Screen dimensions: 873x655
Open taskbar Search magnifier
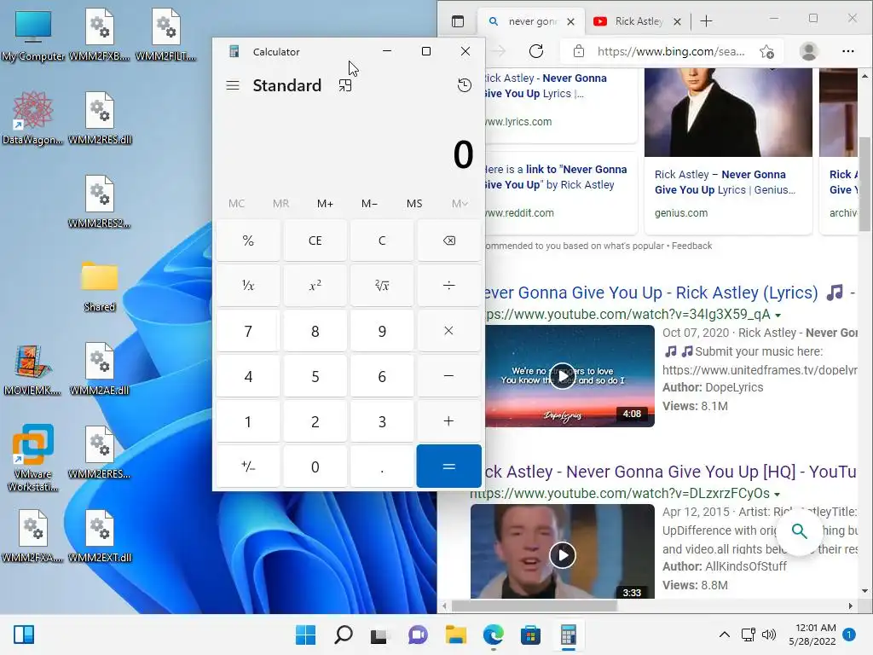(x=343, y=635)
